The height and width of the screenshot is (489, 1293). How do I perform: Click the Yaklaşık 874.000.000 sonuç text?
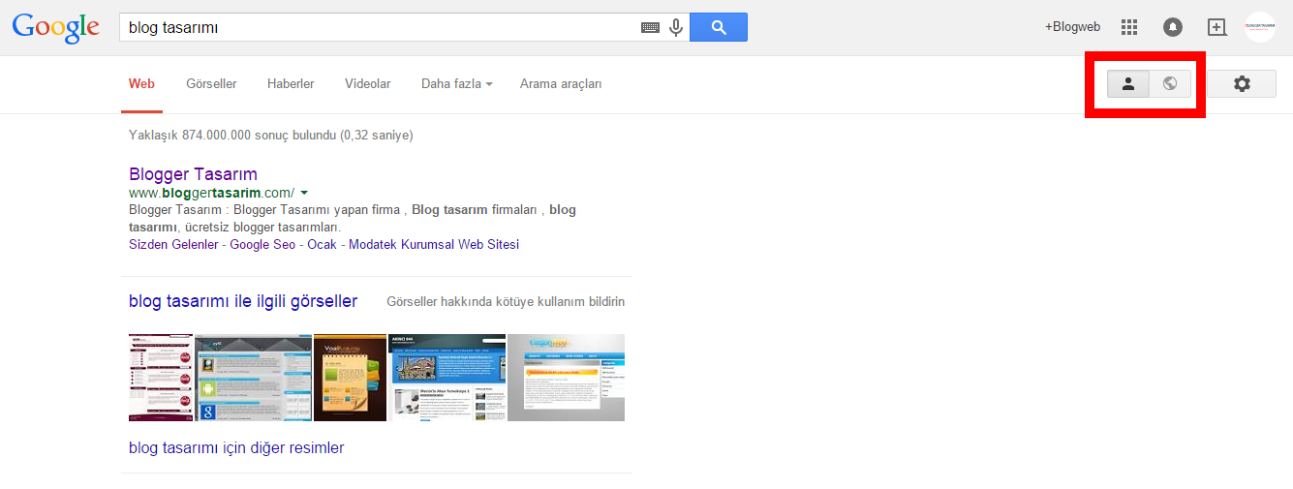pos(270,136)
